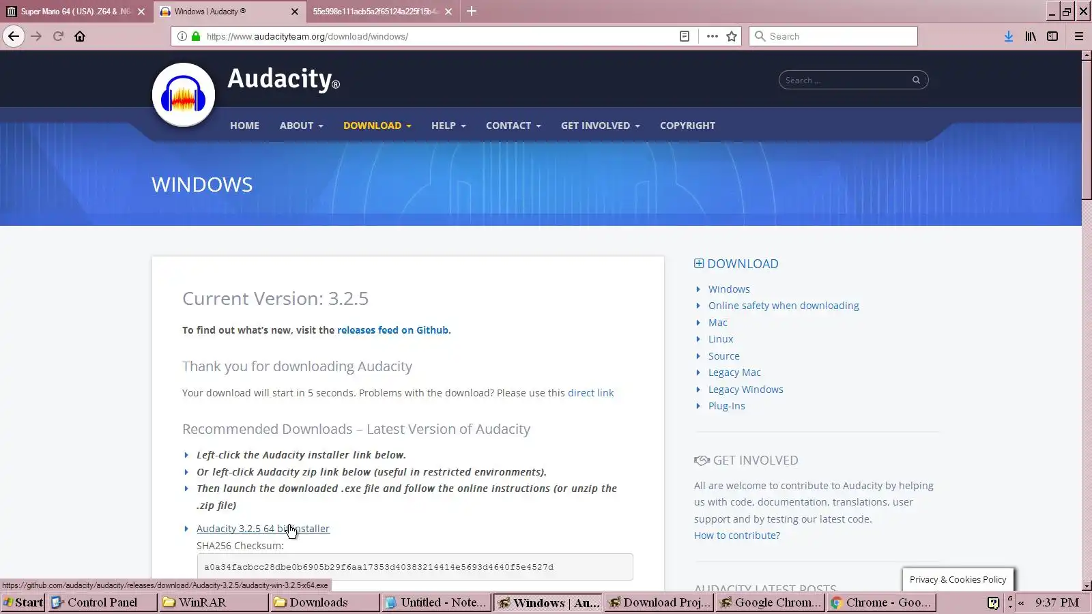Screen dimensions: 1092x614
Task: Open the Windows sidebar link
Action: coord(729,289)
